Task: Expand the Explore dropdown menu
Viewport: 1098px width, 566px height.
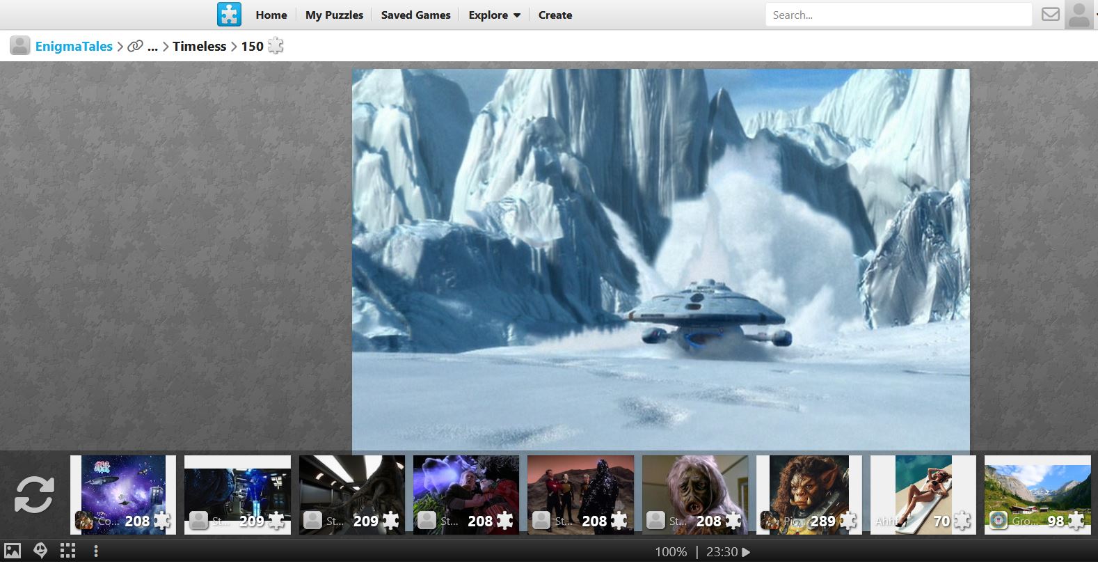Action: pos(494,15)
